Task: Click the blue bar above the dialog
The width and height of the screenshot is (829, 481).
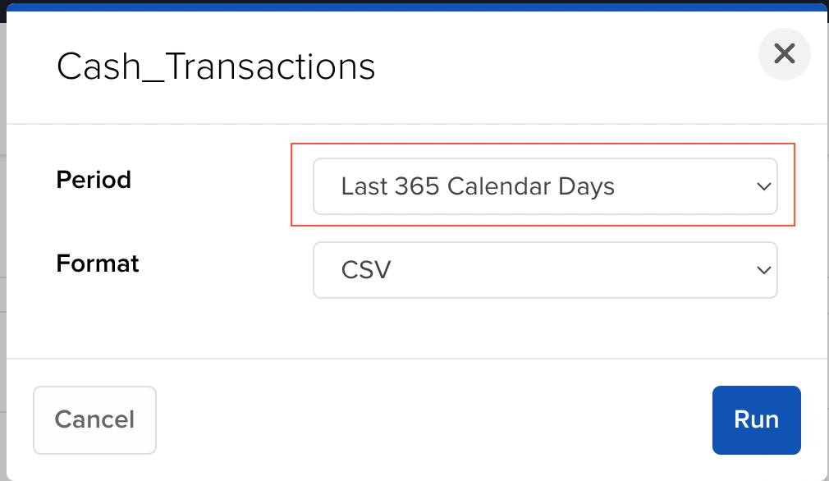Action: (x=414, y=7)
